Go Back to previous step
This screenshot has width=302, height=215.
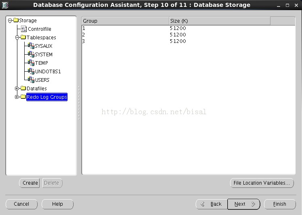click(212, 204)
